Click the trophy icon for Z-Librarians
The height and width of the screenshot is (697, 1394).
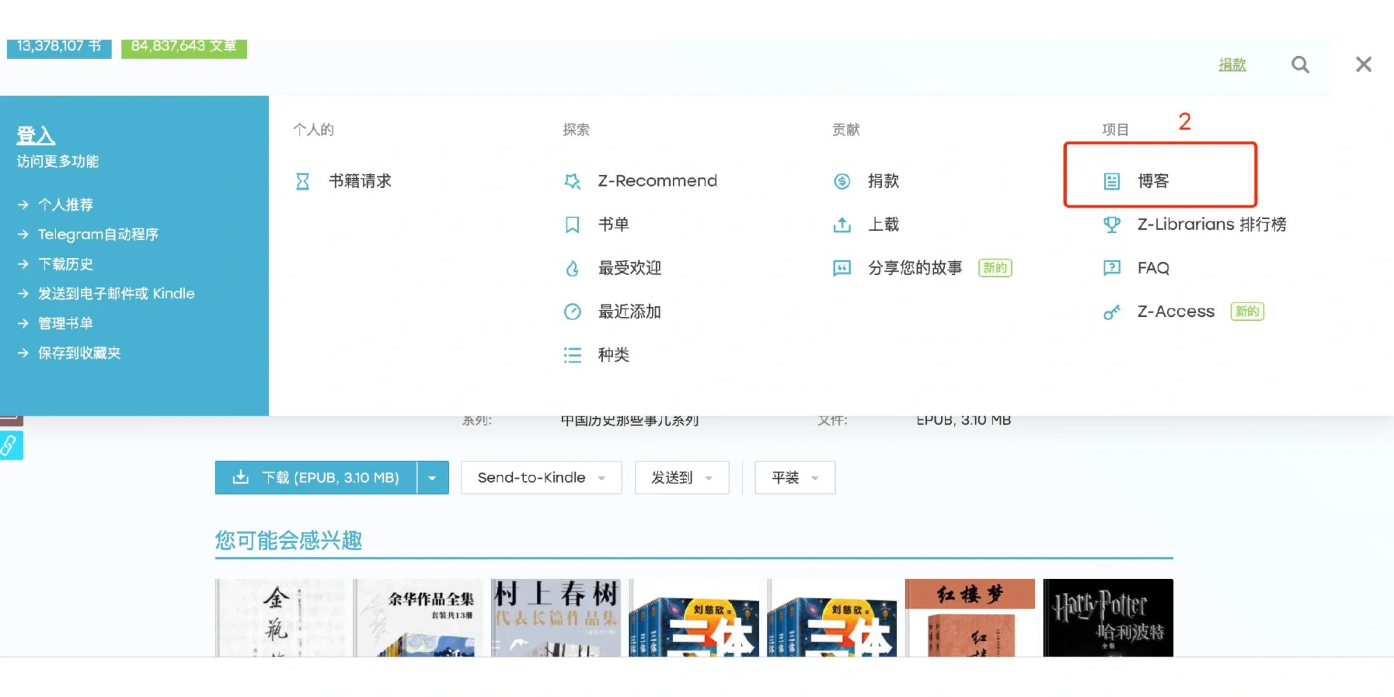pos(1111,225)
